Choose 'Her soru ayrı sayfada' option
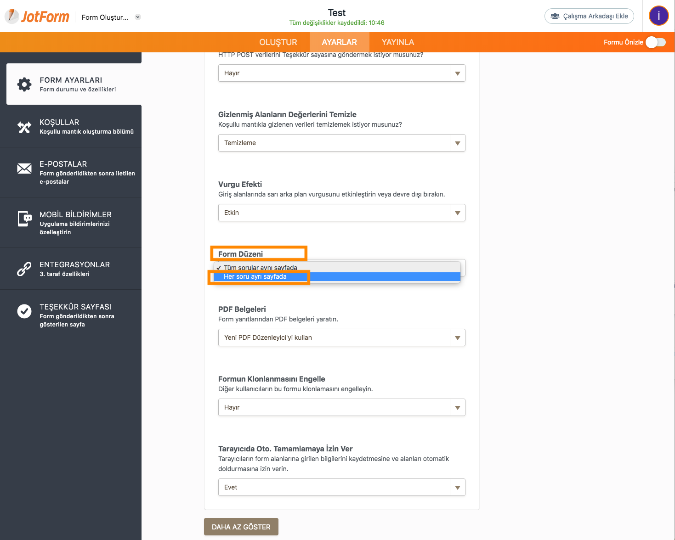This screenshot has width=675, height=540. tap(255, 277)
